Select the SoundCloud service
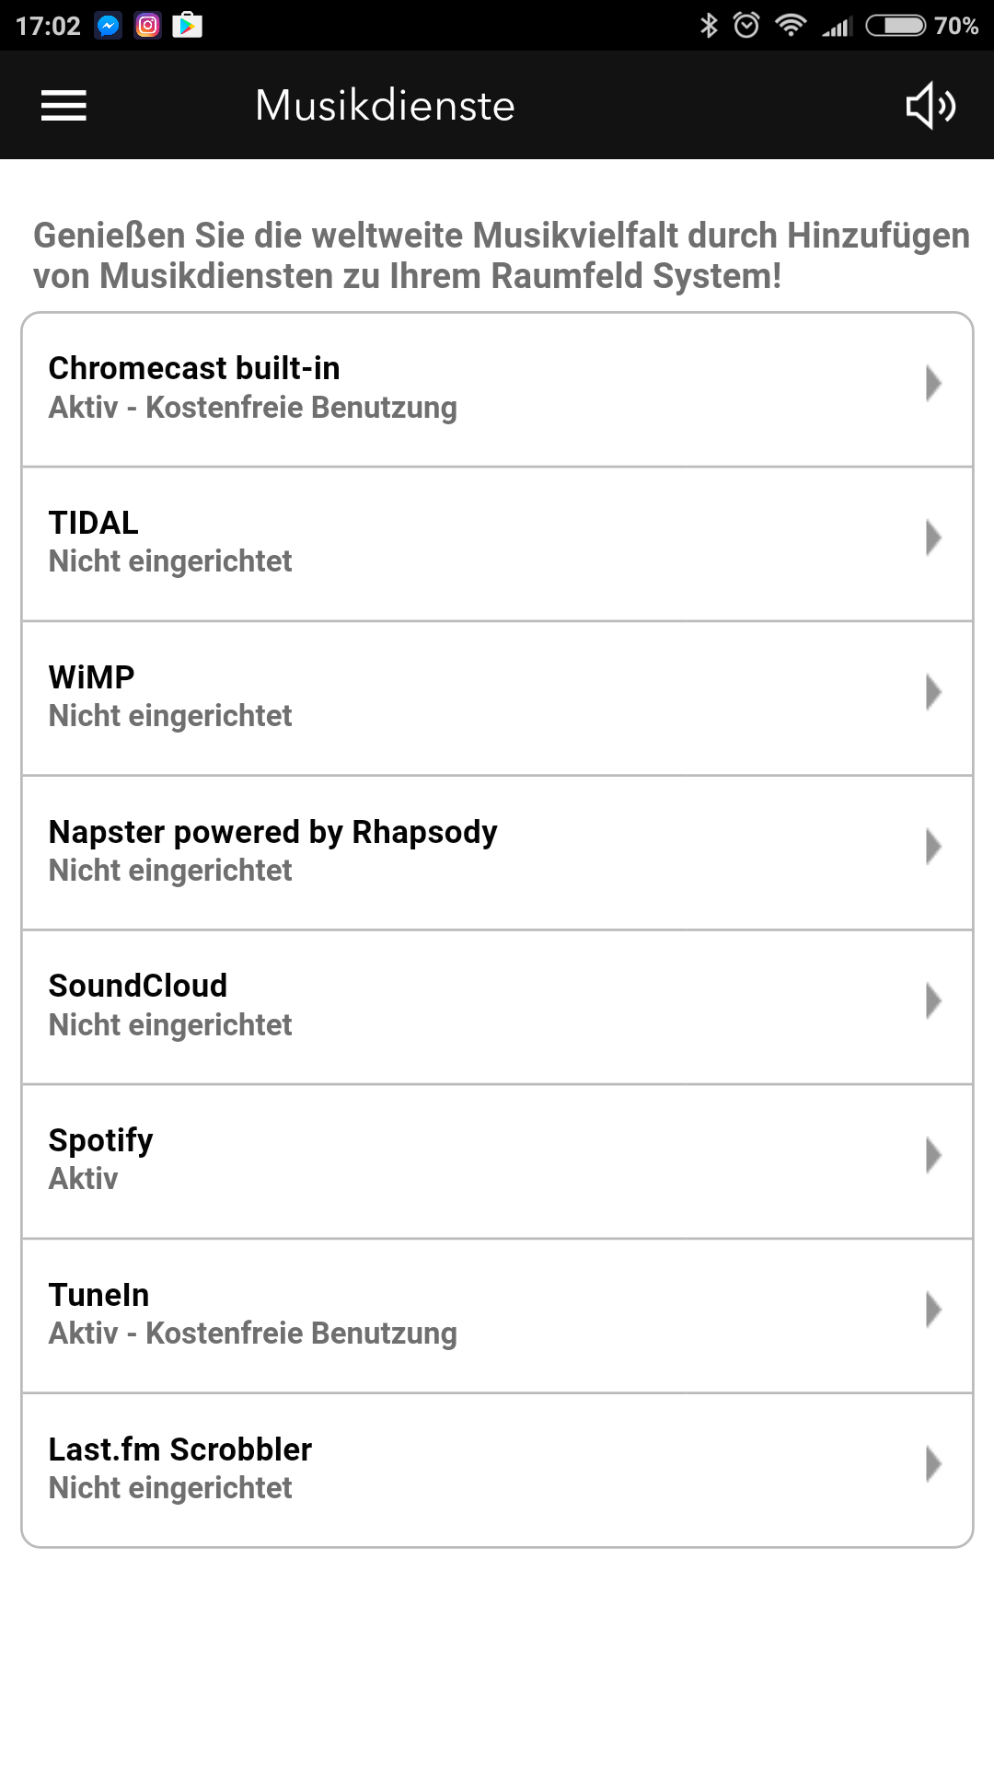The height and width of the screenshot is (1767, 994). pyautogui.click(x=497, y=1005)
